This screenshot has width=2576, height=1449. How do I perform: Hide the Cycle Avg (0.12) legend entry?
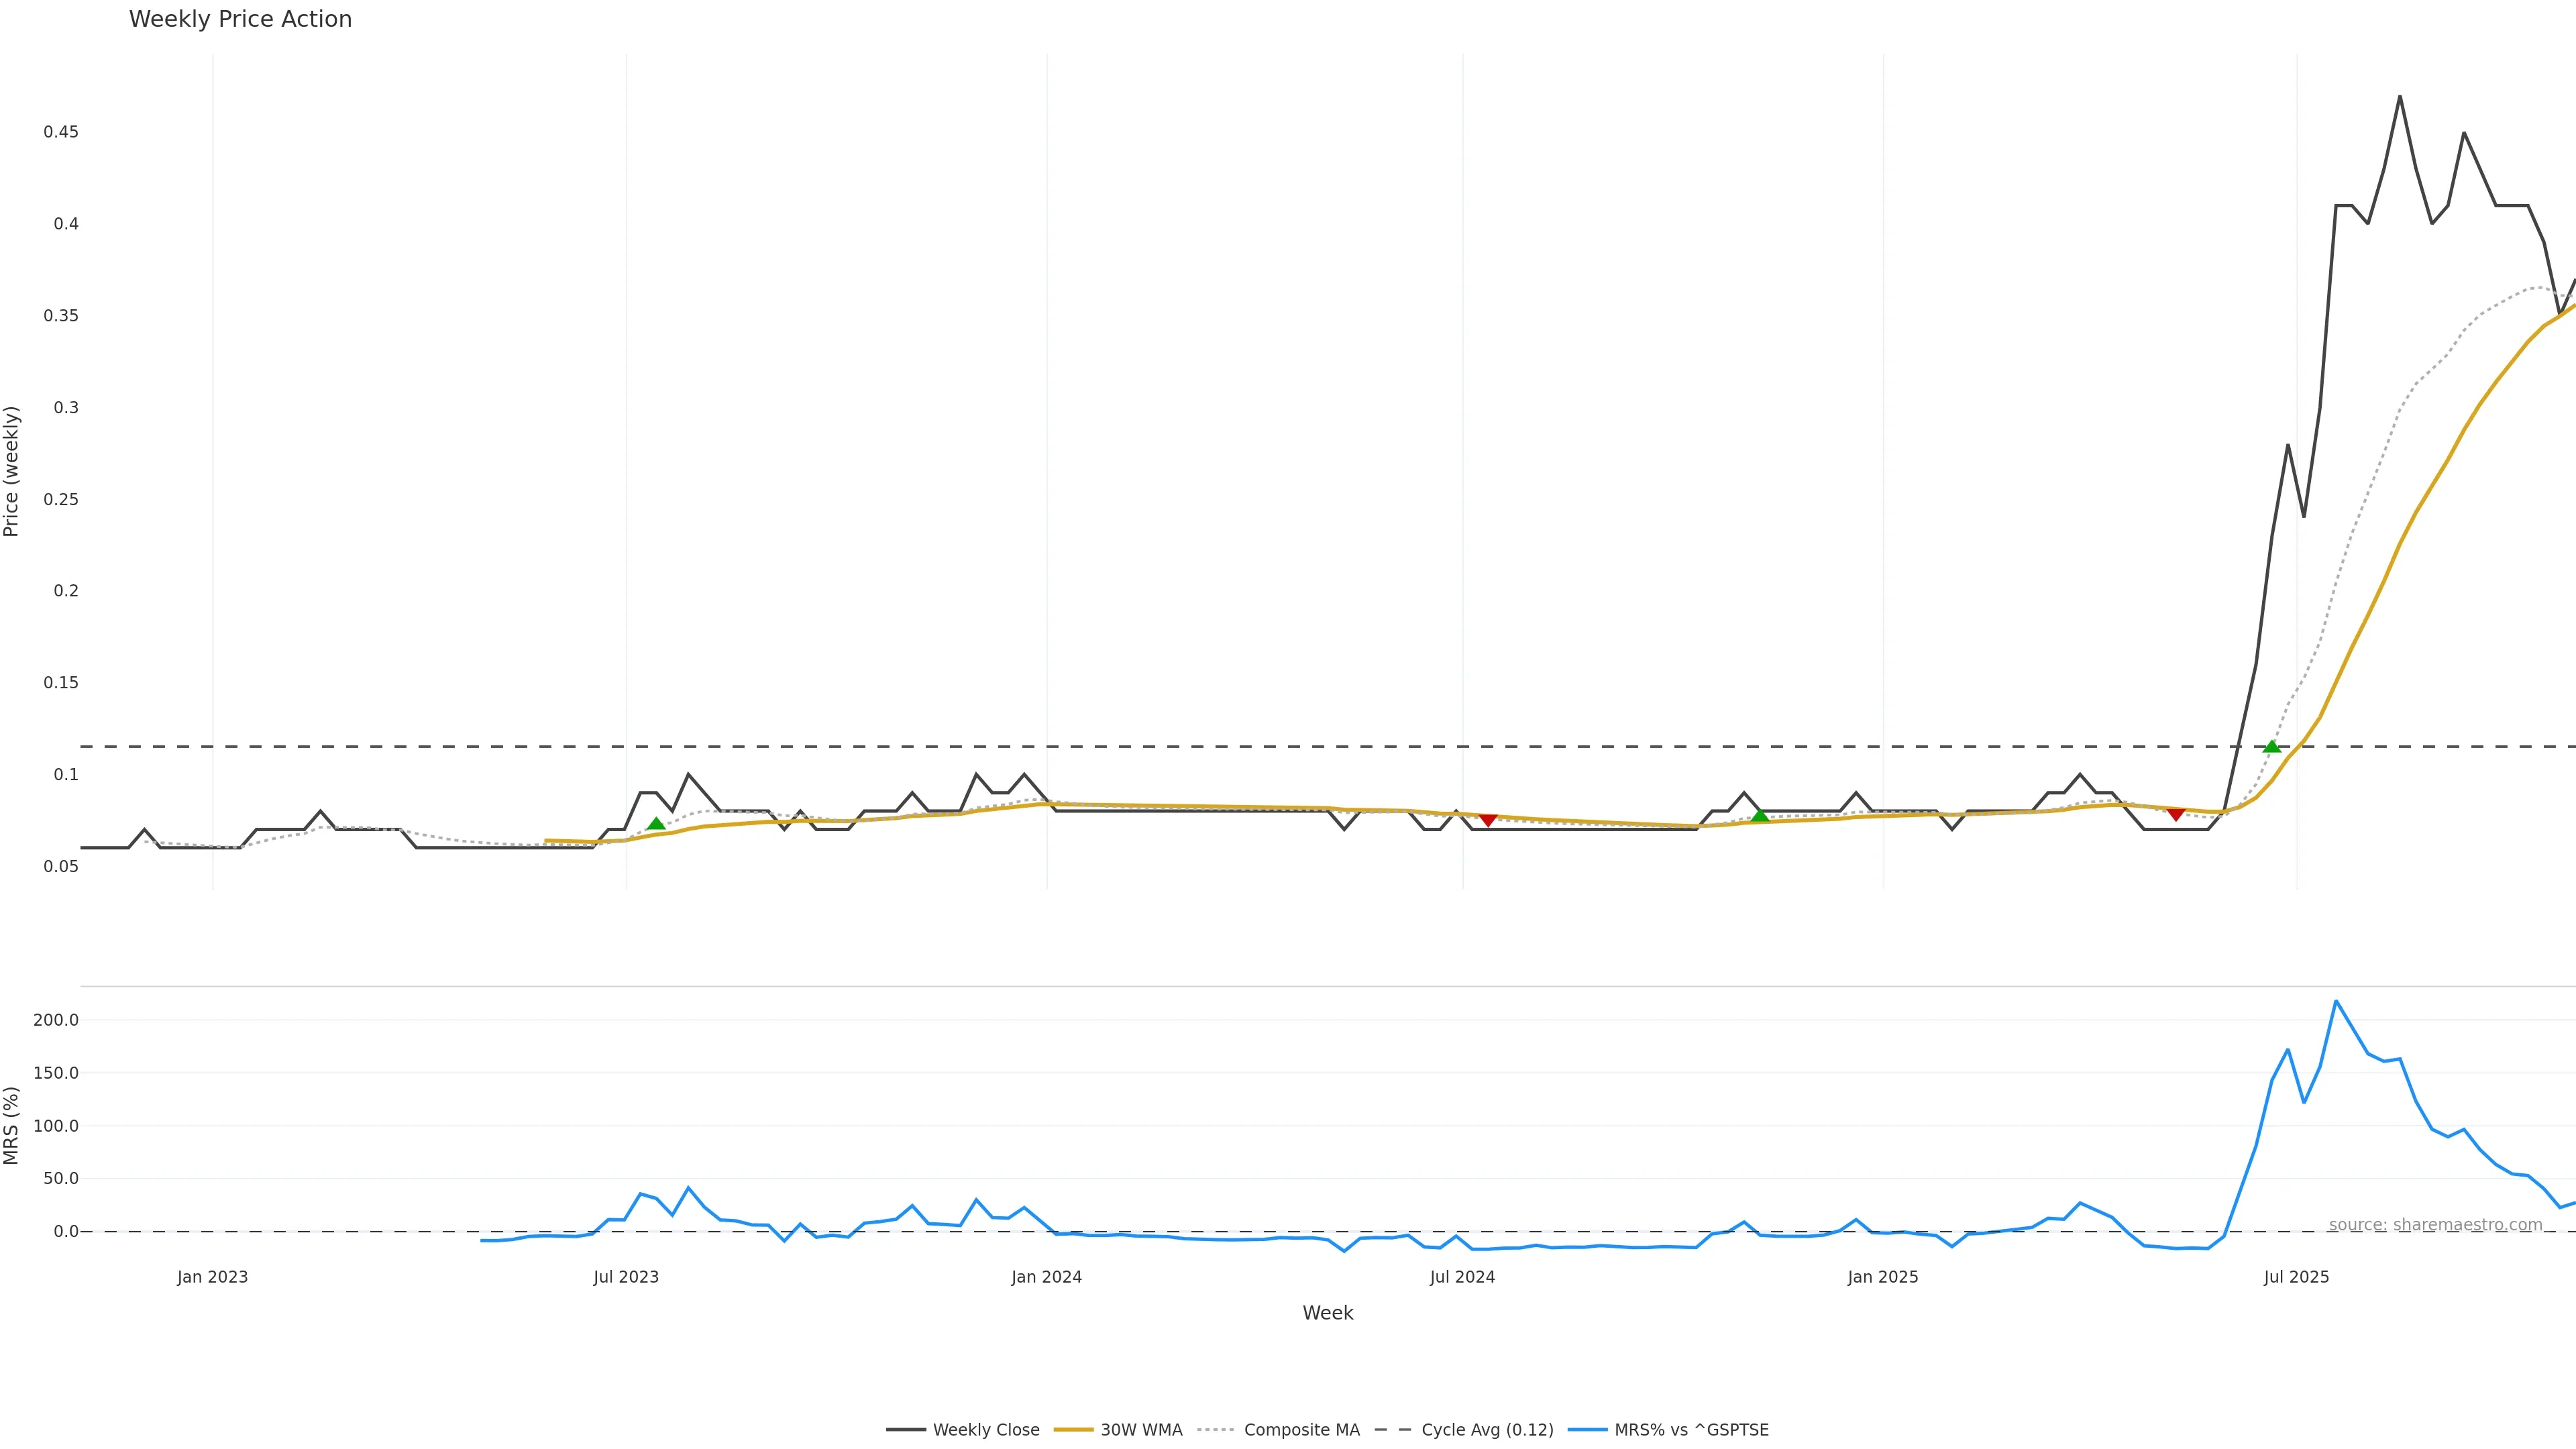(x=1487, y=1430)
